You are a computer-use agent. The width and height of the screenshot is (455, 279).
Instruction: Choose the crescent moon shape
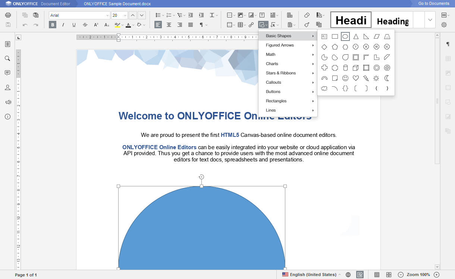pyautogui.click(x=387, y=78)
